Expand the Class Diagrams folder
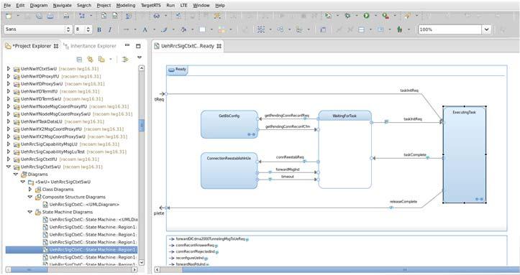The height and width of the screenshot is (275, 520). pyautogui.click(x=30, y=190)
